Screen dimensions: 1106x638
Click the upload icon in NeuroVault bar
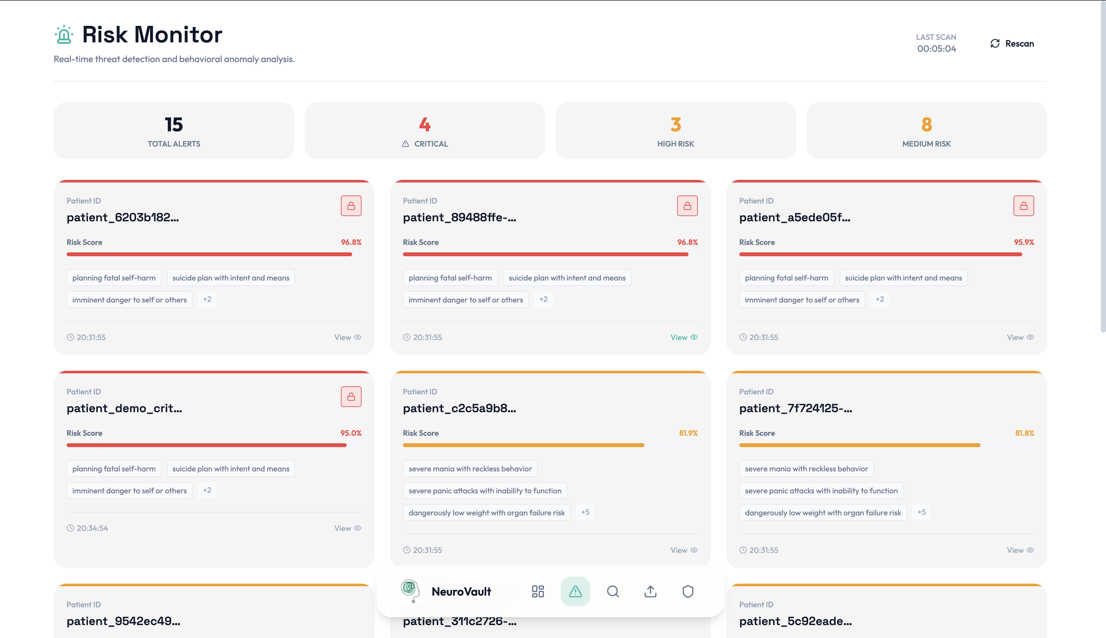pyautogui.click(x=650, y=591)
